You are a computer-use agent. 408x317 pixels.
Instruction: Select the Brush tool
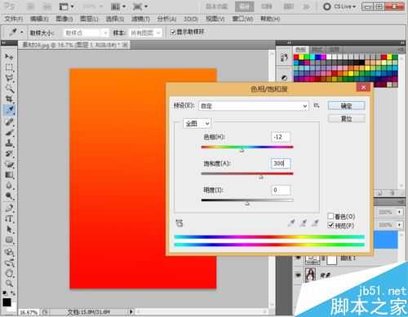[x=9, y=132]
